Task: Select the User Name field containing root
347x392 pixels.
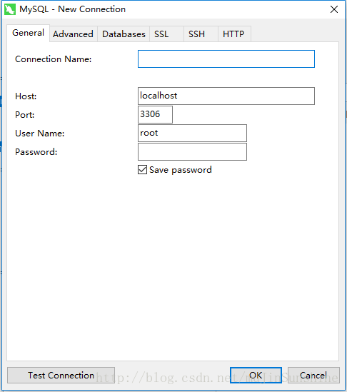Action: click(x=192, y=133)
